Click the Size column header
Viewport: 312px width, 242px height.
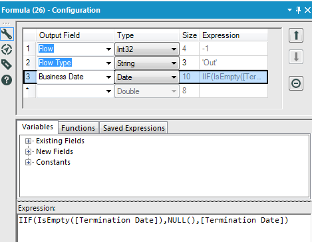[x=190, y=35]
